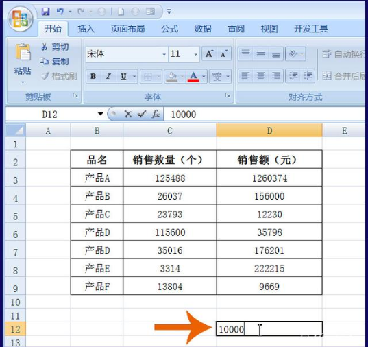Image resolution: width=368 pixels, height=347 pixels.
Task: Open the 数据 tab
Action: pos(203,29)
